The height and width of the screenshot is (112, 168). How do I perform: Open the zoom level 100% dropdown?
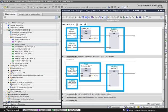(148, 104)
